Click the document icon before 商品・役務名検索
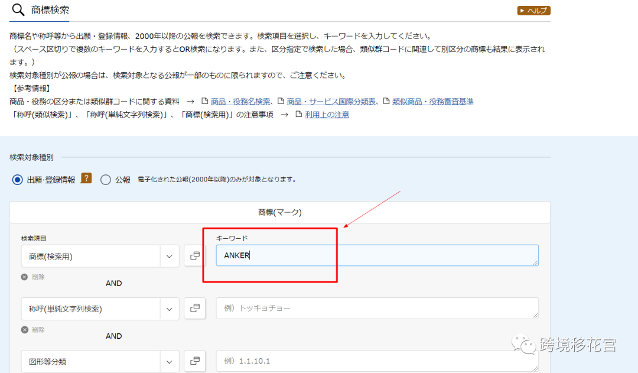The image size is (638, 373). pos(204,101)
